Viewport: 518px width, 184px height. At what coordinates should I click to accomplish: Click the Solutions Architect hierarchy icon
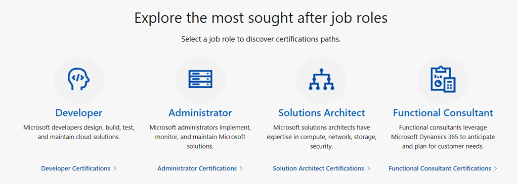(321, 79)
